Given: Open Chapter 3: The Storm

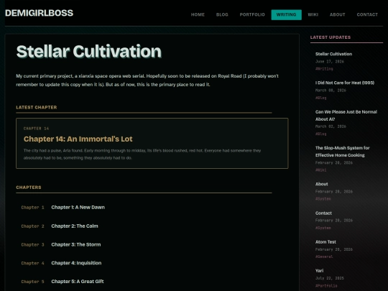Looking at the screenshot, I should click(76, 244).
